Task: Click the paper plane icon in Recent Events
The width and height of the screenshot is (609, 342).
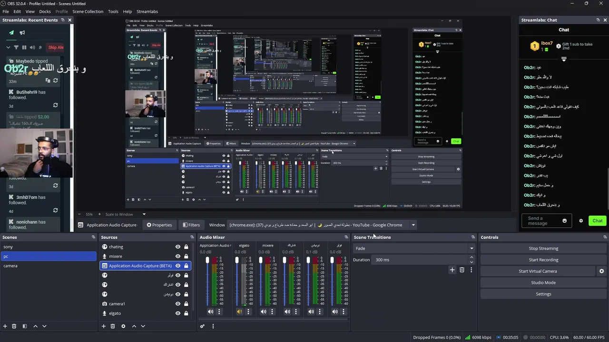Action: (x=11, y=33)
